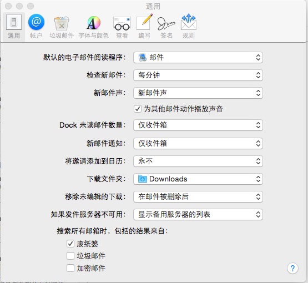Screen dimensions: 308x283
Task: Select the 通用 general pane icon
Action: [x=14, y=27]
